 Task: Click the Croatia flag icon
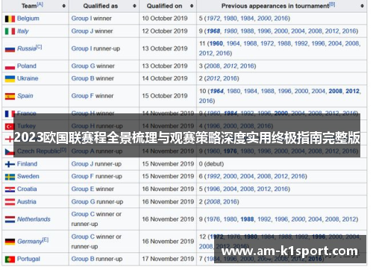10,189
